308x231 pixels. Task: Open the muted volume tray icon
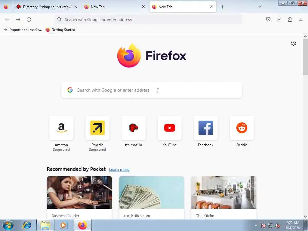pos(278,226)
